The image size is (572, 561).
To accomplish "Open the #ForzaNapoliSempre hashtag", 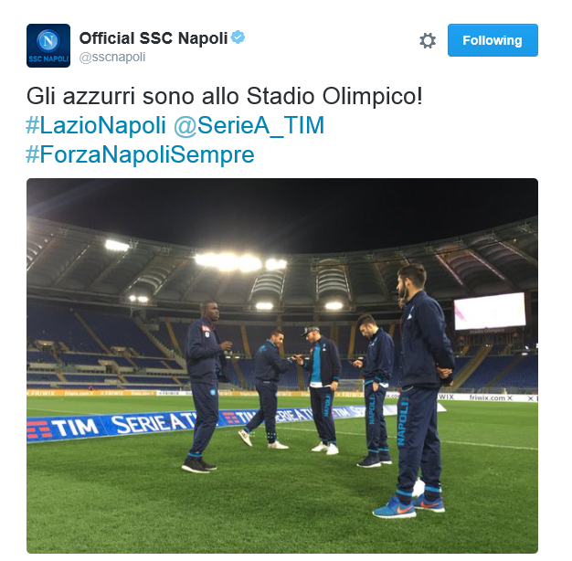I will click(x=140, y=154).
